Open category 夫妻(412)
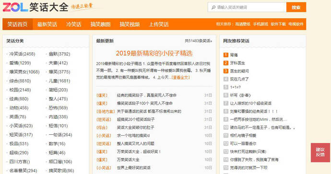 tap(58, 63)
